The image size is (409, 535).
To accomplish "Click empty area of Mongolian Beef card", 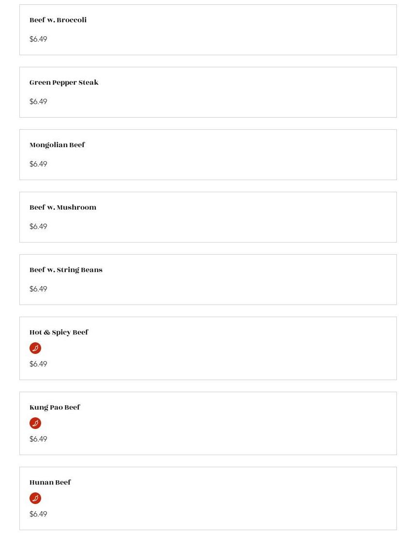I will coord(242,155).
